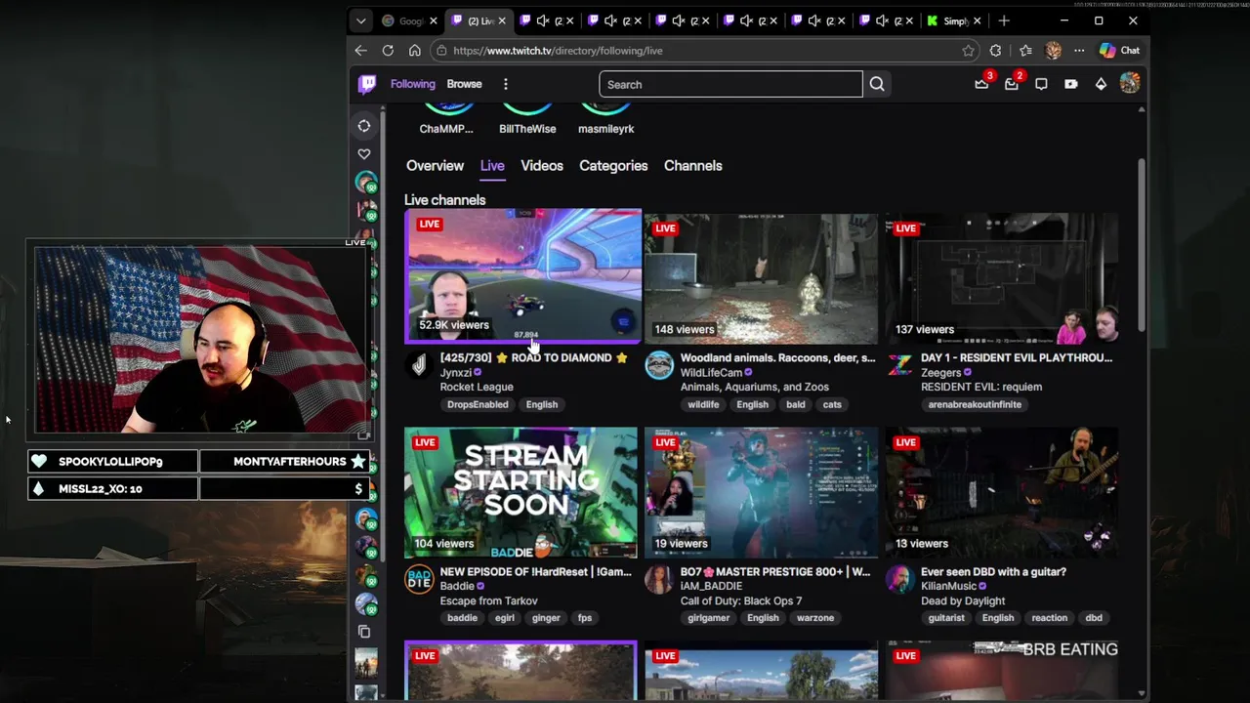Open the Browse page link
Screen dimensions: 1250x703
(x=465, y=84)
